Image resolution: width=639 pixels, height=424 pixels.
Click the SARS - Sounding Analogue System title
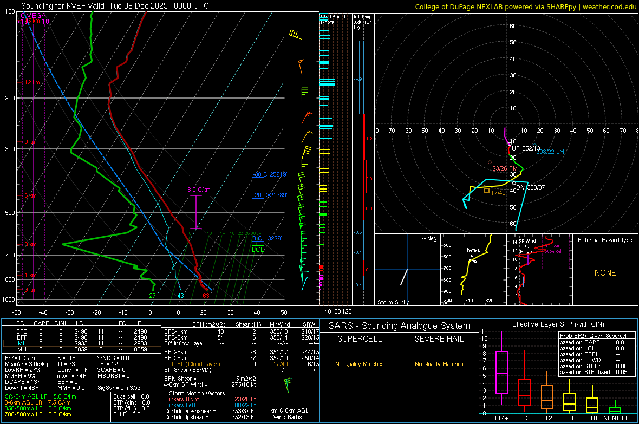pyautogui.click(x=400, y=326)
